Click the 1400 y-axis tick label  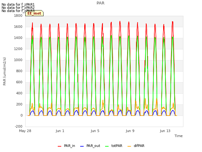click(x=18, y=38)
